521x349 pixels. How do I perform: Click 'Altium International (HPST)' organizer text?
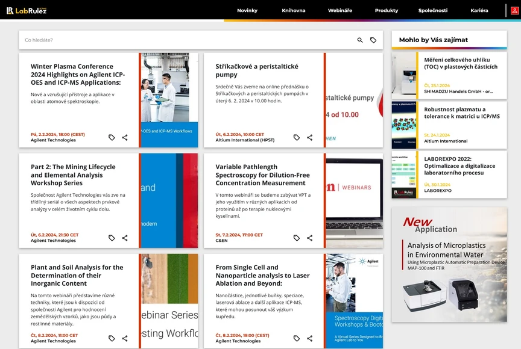[x=245, y=140]
